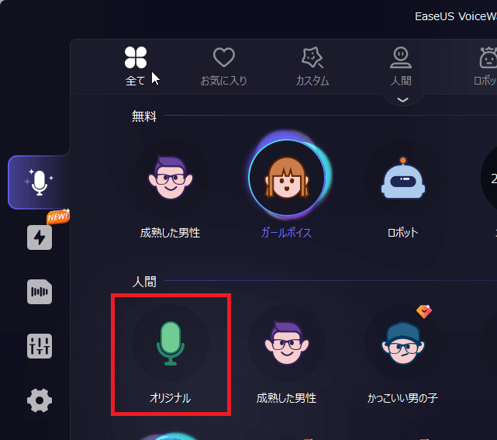Open the voice changer microphone sidebar tab
497x440 pixels.
tap(39, 182)
